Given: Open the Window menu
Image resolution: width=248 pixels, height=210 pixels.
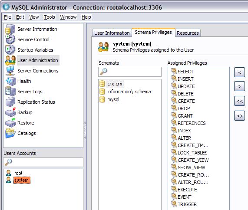Looking at the screenshot, I should 68,17.
